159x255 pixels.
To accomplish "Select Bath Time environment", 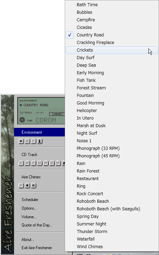I will pyautogui.click(x=112, y=5).
